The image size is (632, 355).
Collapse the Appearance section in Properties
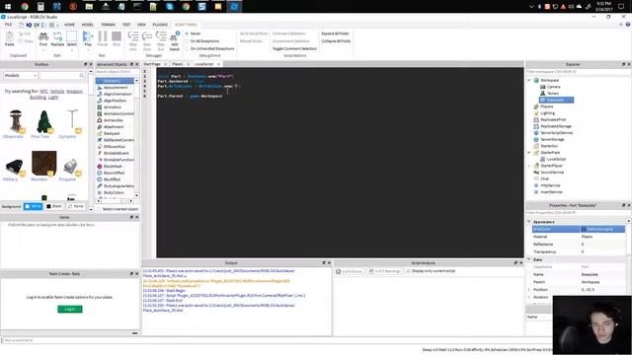(529, 222)
